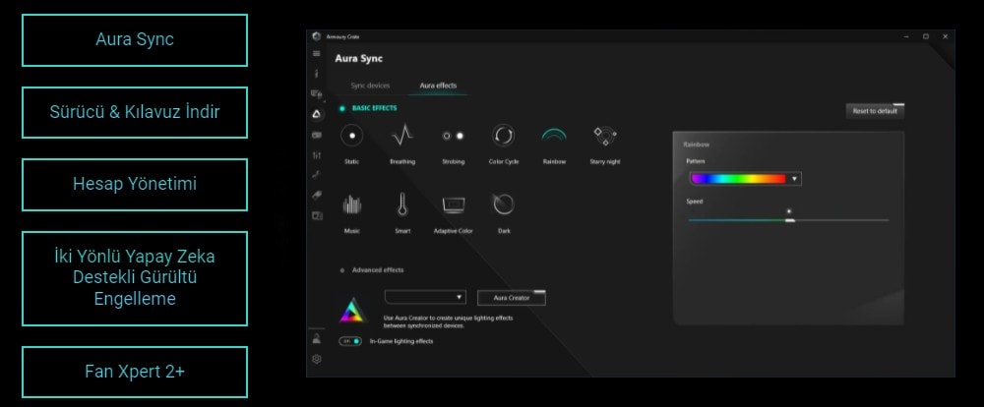Viewport: 984px width, 407px height.
Task: Open the news sidebar icon
Action: tap(316, 215)
